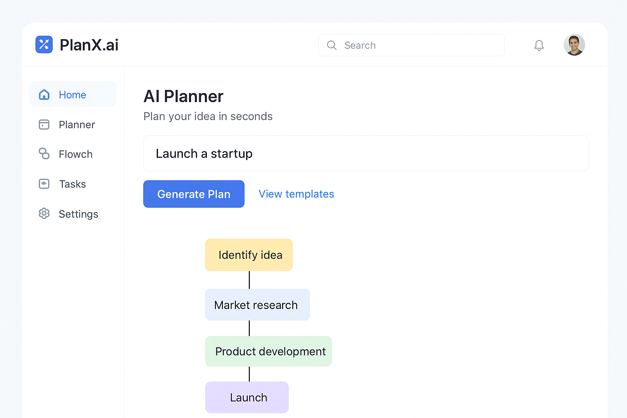
Task: Click the Tasks icon in sidebar
Action: point(44,184)
